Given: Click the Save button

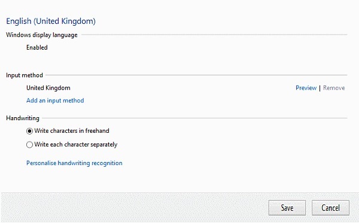Looking at the screenshot, I should (287, 208).
